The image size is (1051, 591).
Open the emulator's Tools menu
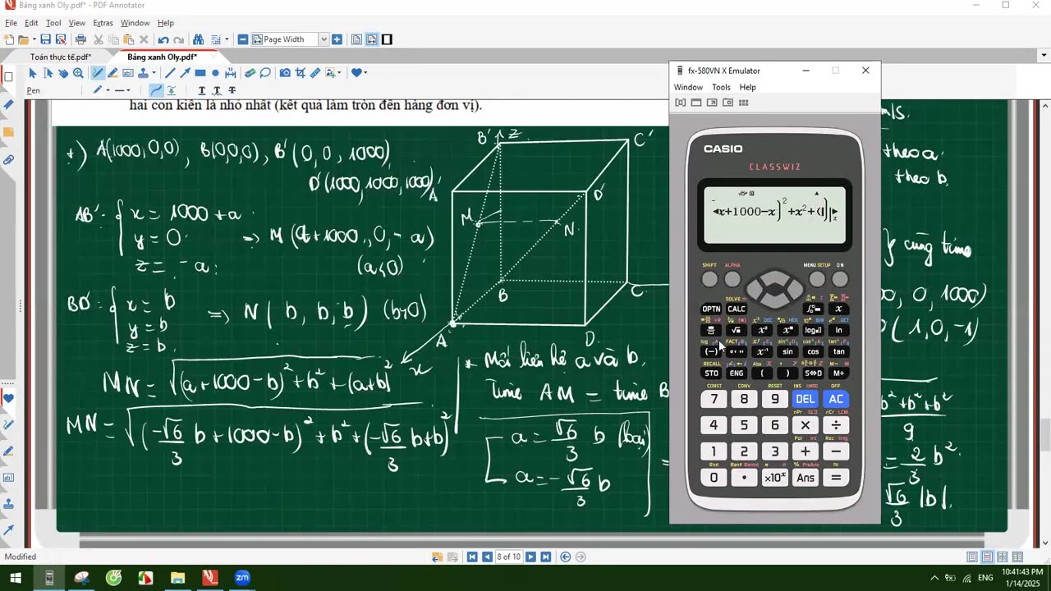721,87
